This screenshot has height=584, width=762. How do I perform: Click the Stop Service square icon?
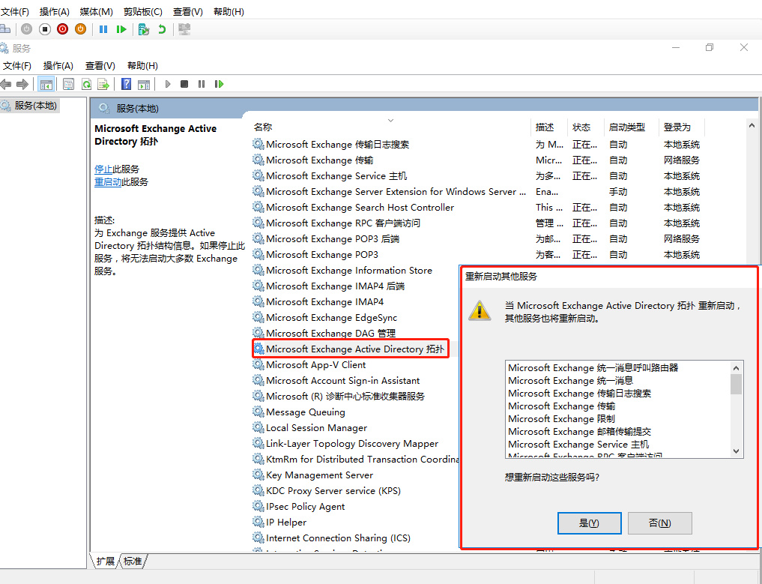coord(184,84)
